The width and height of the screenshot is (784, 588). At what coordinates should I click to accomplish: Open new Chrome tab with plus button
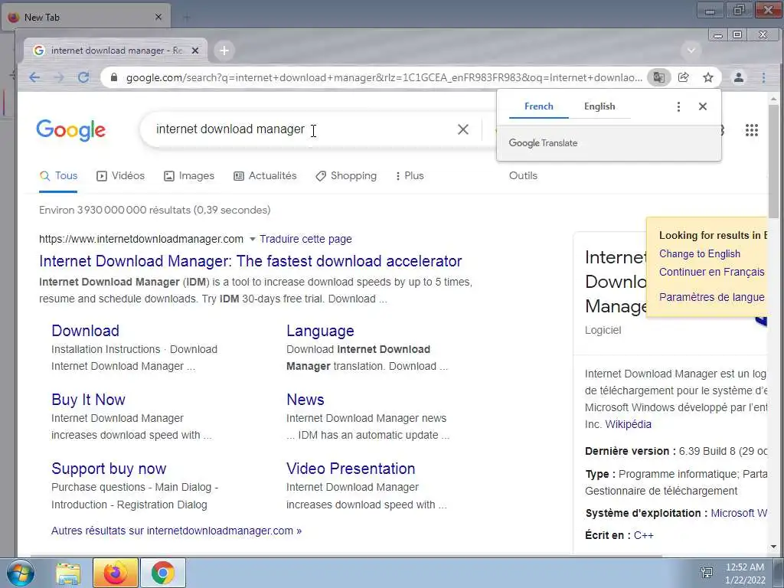coord(224,51)
